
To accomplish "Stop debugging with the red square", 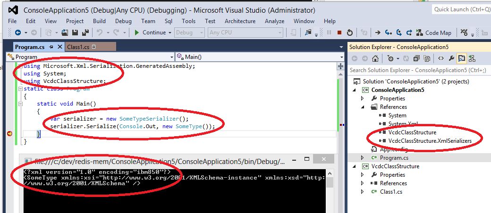I will click(339, 33).
